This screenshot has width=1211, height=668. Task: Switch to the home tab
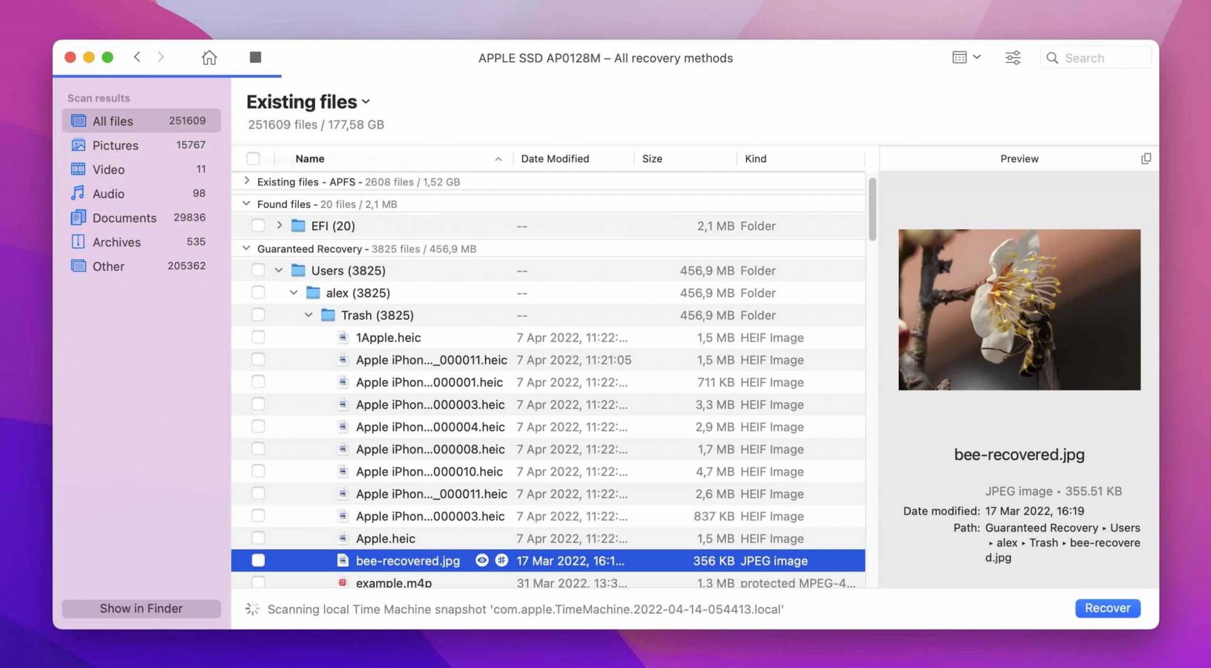[x=209, y=57]
